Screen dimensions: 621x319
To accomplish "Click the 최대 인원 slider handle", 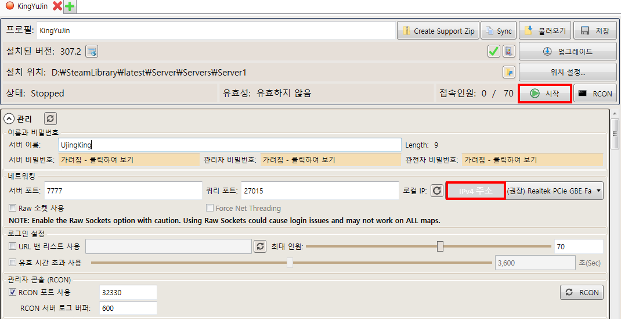I will [440, 246].
